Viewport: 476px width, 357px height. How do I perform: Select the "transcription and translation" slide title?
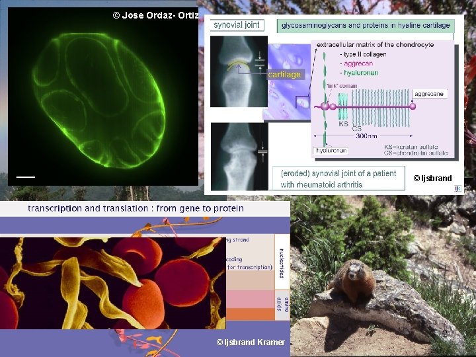pyautogui.click(x=136, y=208)
